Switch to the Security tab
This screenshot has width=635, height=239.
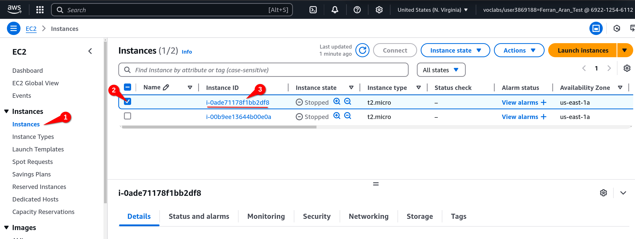pyautogui.click(x=316, y=216)
